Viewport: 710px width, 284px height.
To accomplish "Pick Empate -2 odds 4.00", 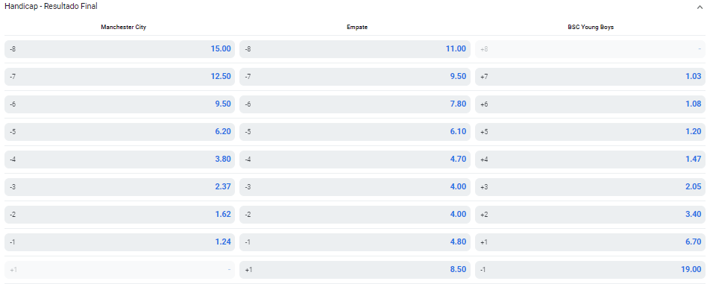I will 354,215.
